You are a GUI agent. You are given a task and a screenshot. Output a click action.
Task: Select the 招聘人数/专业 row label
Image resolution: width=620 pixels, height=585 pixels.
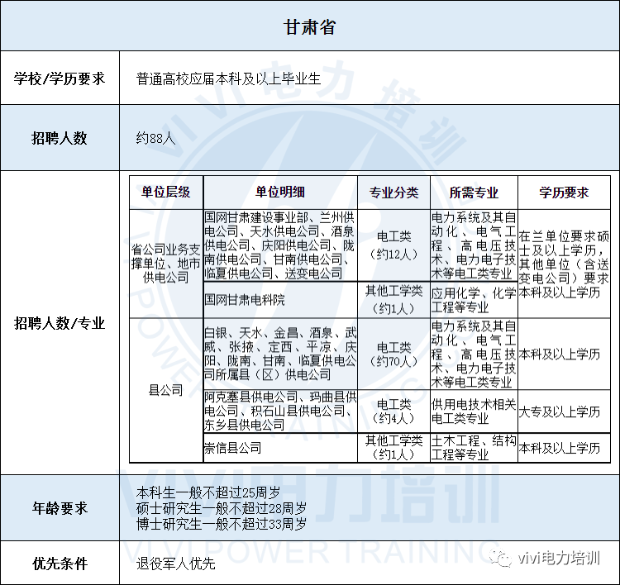(x=60, y=323)
